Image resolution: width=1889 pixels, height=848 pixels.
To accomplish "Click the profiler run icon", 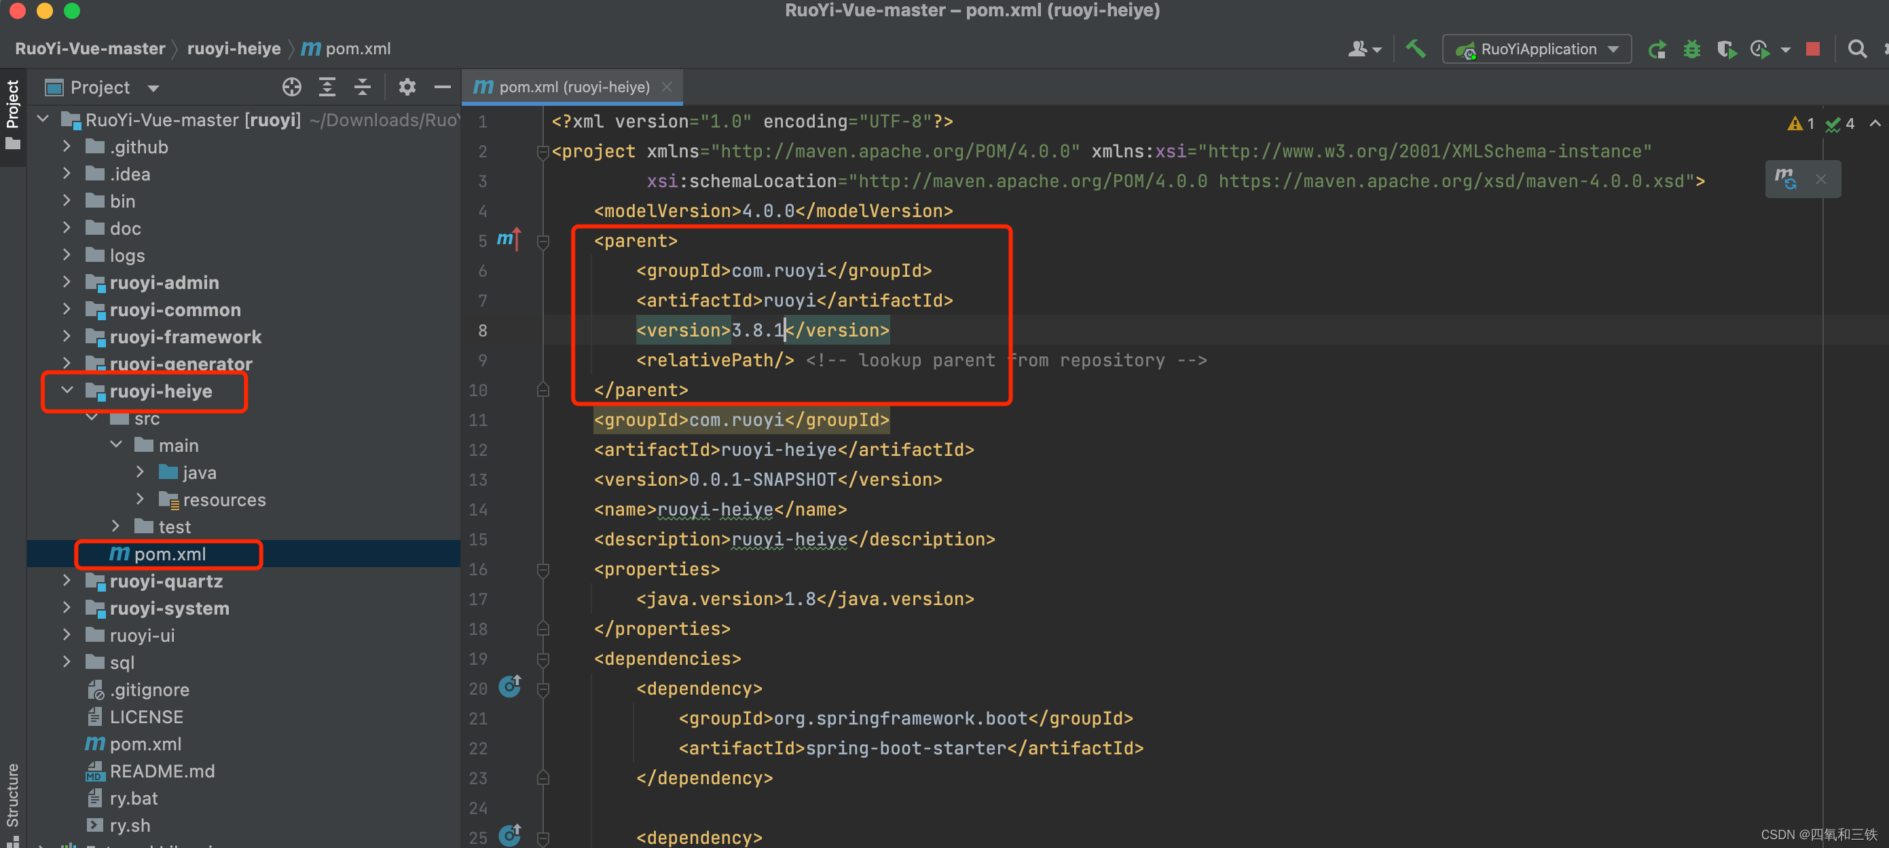I will tap(1761, 49).
